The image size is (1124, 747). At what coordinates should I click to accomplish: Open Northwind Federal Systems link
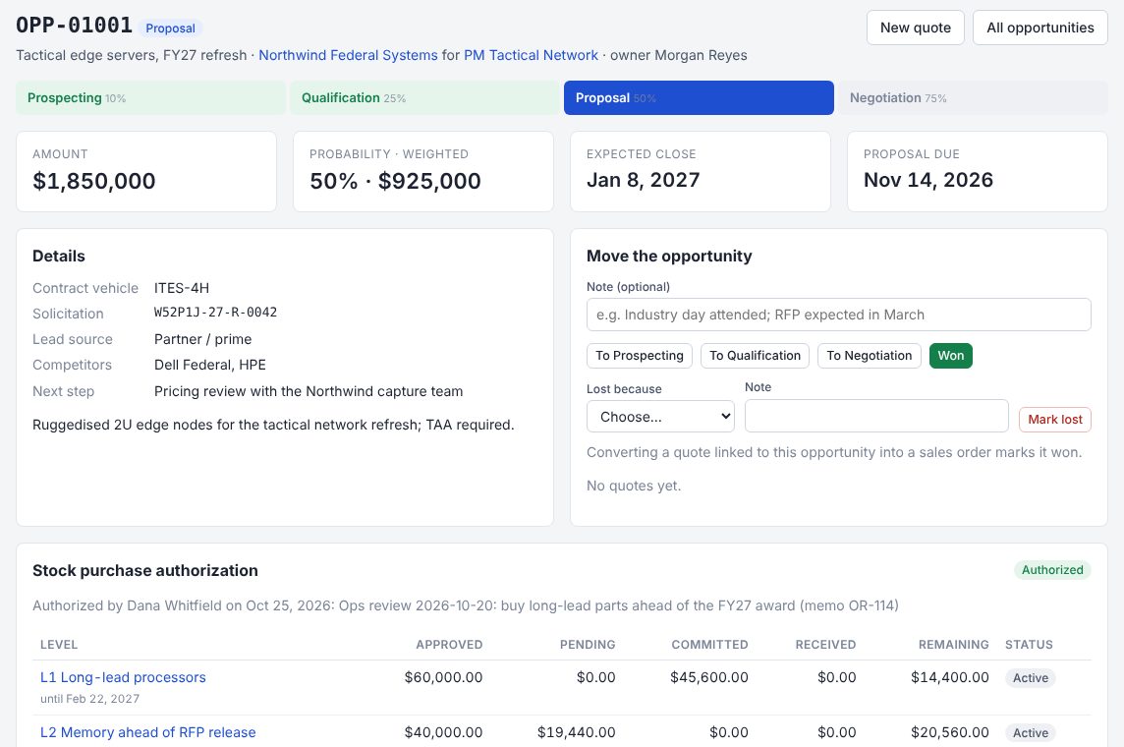[x=348, y=55]
